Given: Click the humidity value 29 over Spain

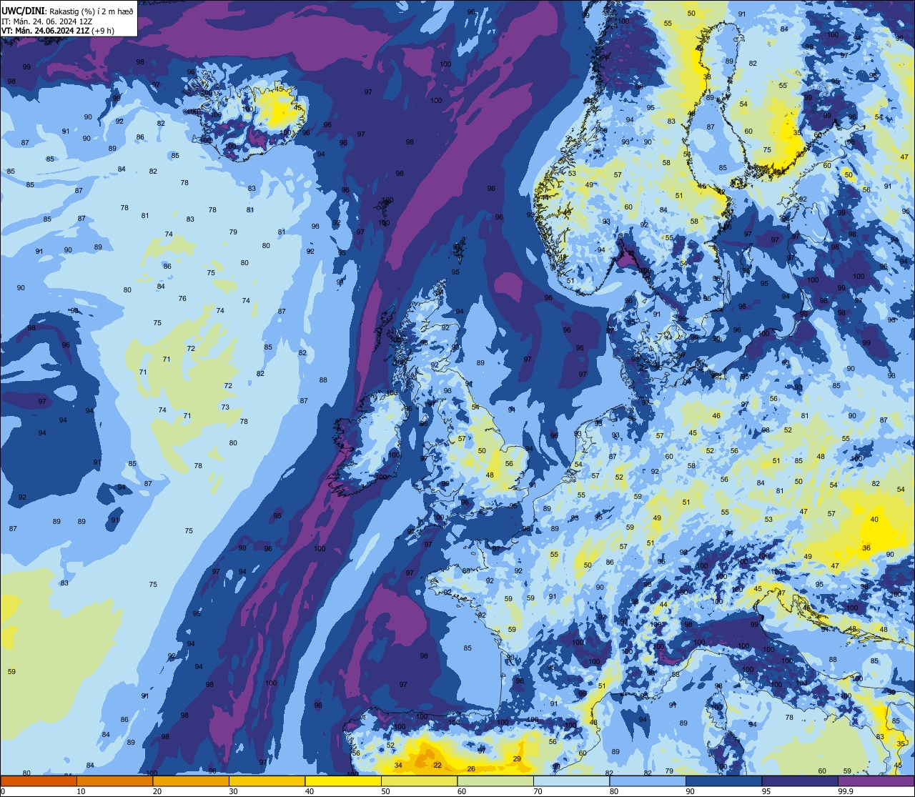Looking at the screenshot, I should 517,759.
